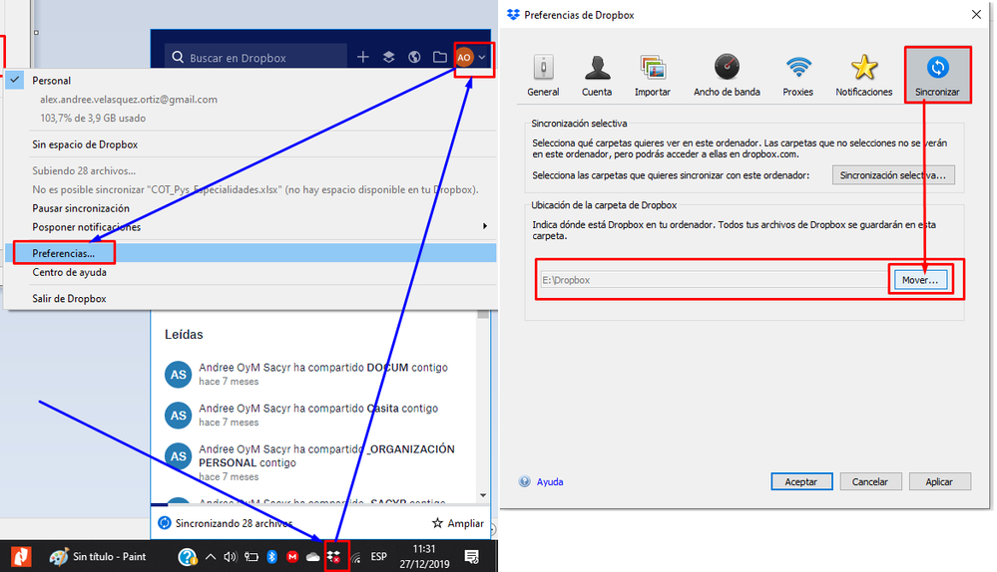
Task: Select the checked Personal account entry
Action: pos(52,81)
